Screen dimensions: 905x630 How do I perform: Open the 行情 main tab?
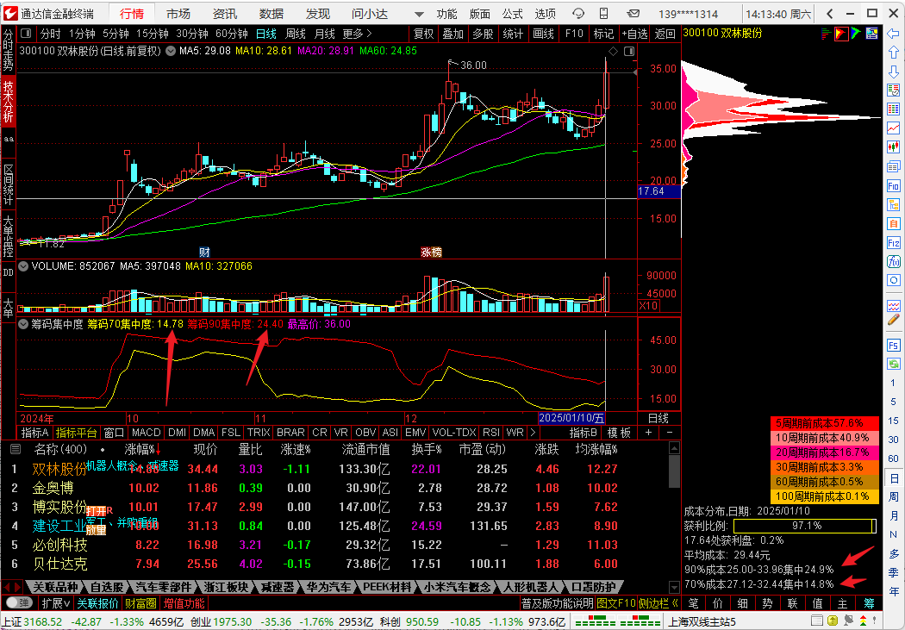click(132, 13)
